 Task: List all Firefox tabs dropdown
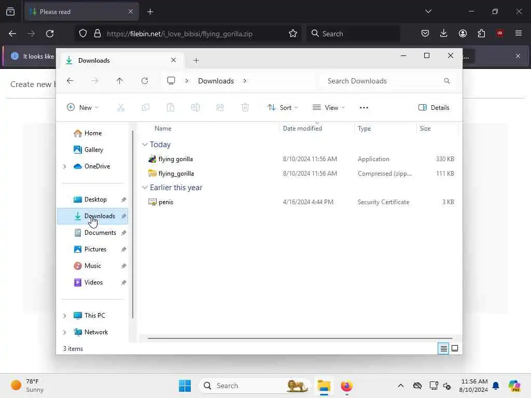[428, 11]
